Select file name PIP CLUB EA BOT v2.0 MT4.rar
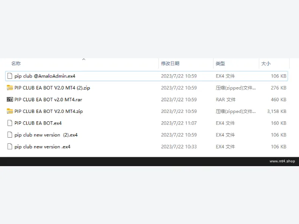299x224 pixels. pyautogui.click(x=48, y=99)
